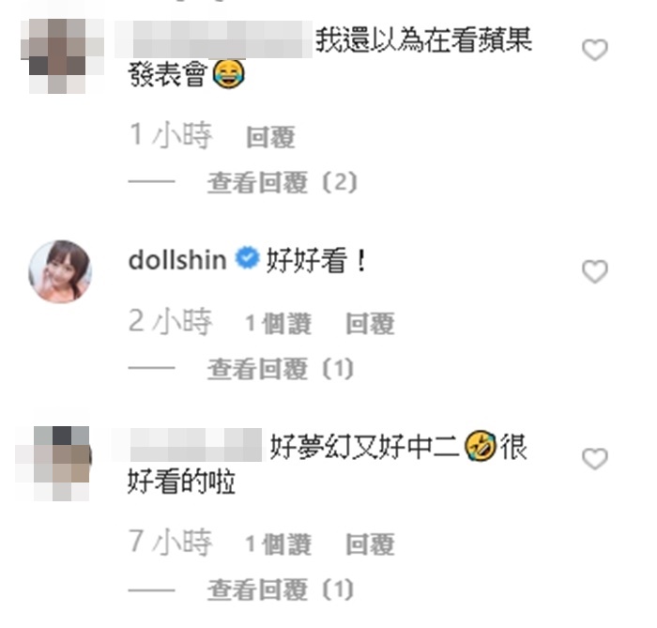Click the 7 小時 timestamp on the last comment
The width and height of the screenshot is (657, 628).
(171, 543)
